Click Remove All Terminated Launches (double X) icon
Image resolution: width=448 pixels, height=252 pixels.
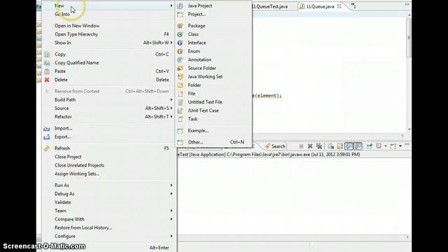(x=319, y=146)
